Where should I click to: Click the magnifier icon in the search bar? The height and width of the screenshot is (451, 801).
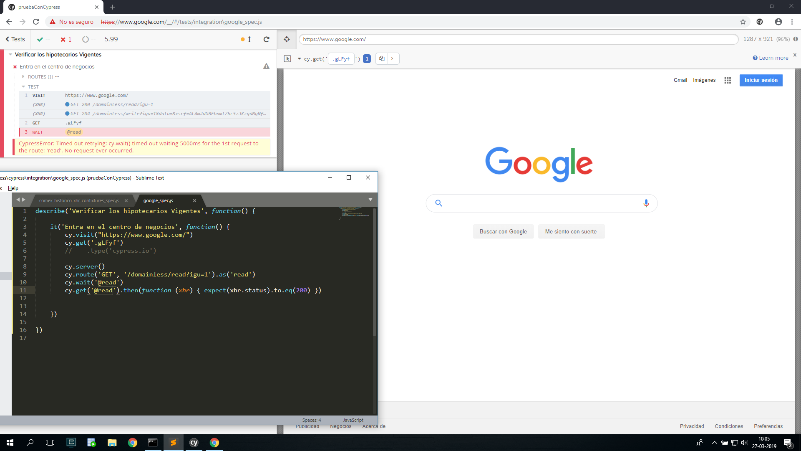(x=438, y=203)
